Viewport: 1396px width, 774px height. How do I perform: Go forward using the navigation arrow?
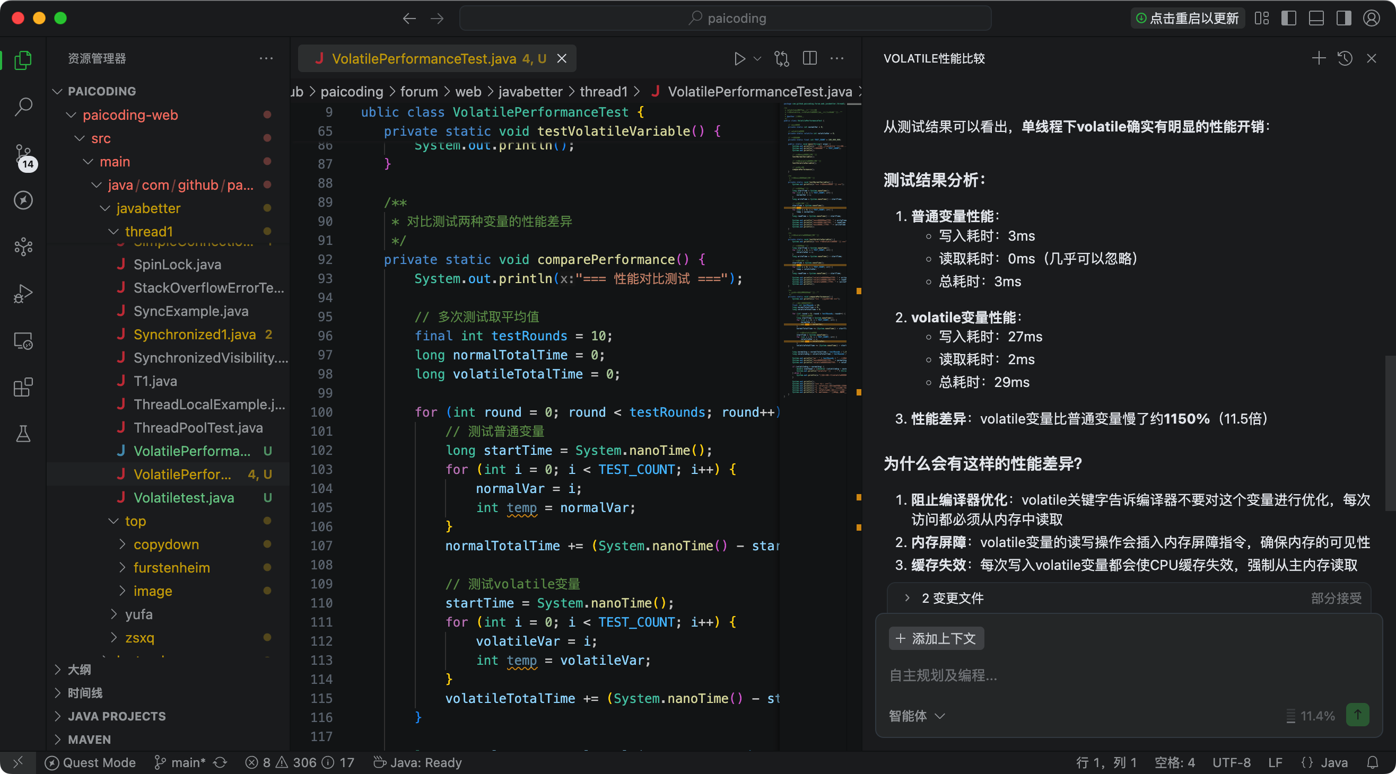tap(437, 19)
